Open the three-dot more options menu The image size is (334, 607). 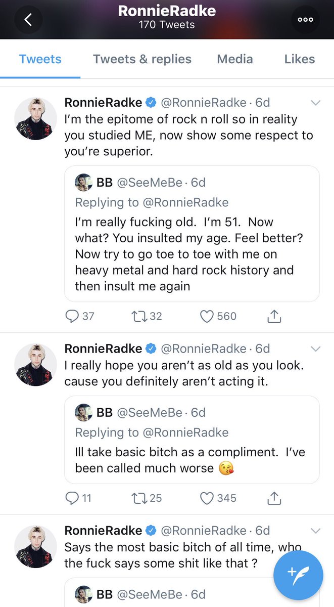pyautogui.click(x=305, y=20)
